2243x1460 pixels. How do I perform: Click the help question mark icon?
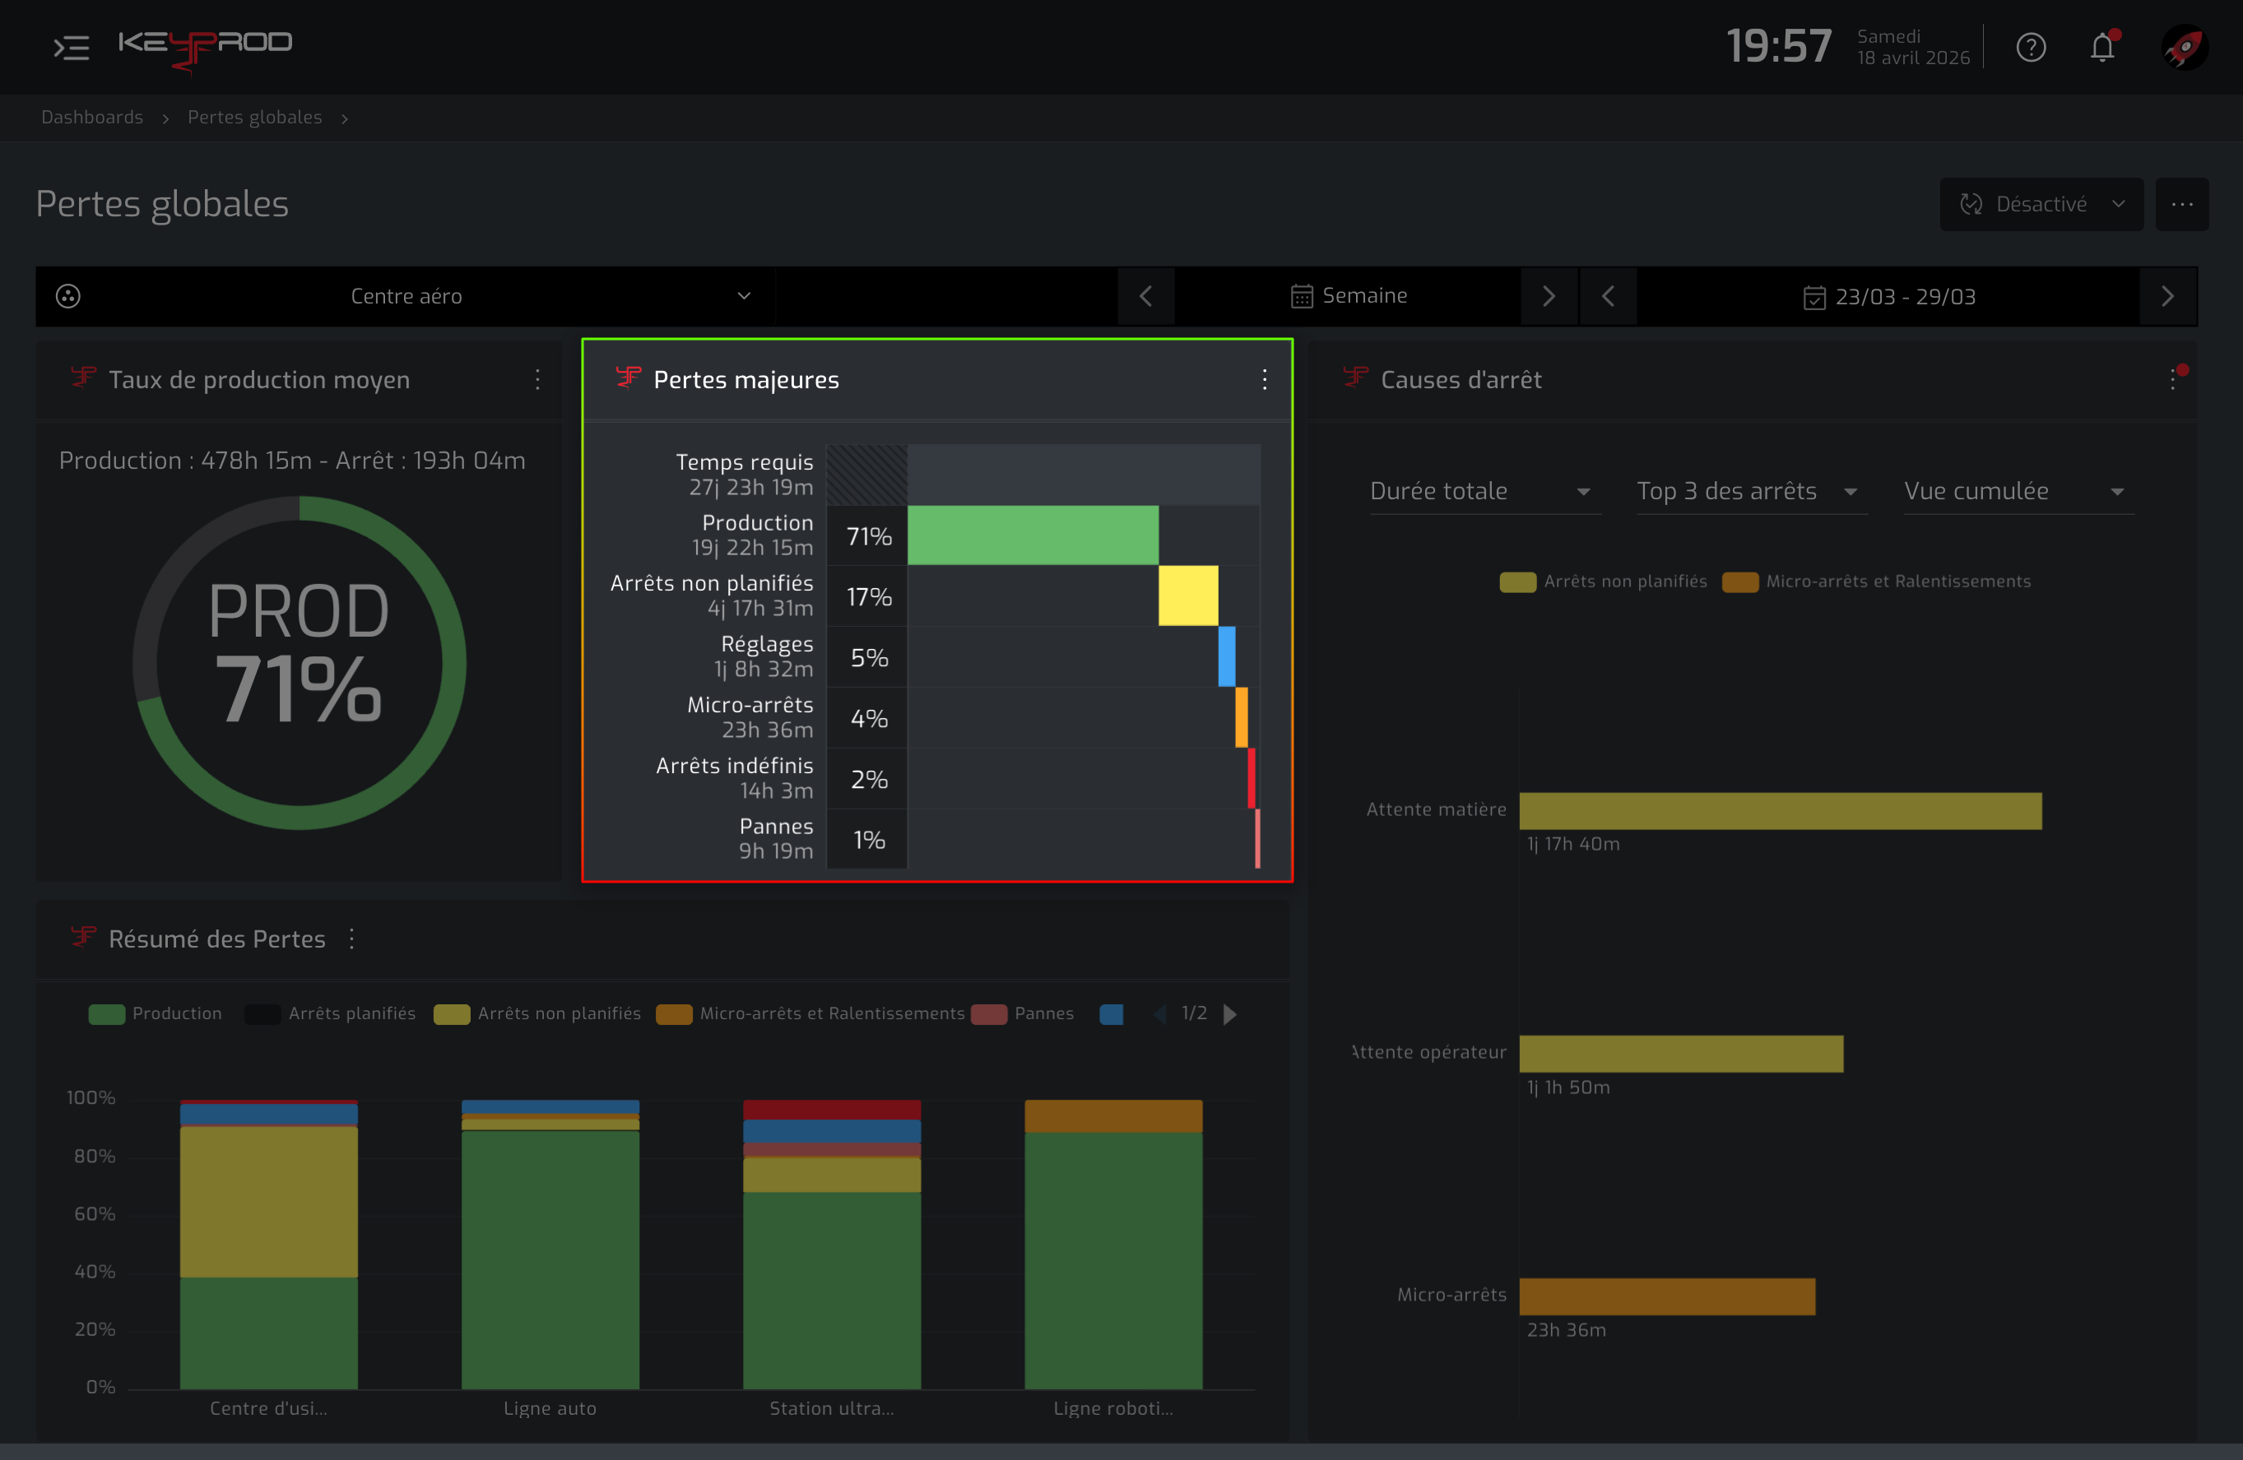click(x=2031, y=47)
